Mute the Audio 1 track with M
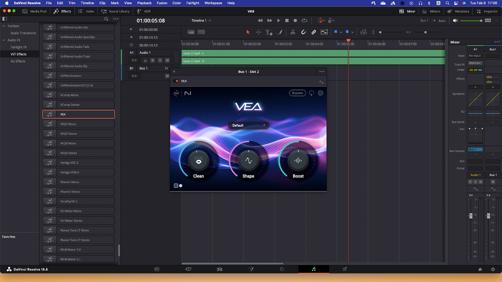Screen dimensions: 502x282 coord(167,60)
